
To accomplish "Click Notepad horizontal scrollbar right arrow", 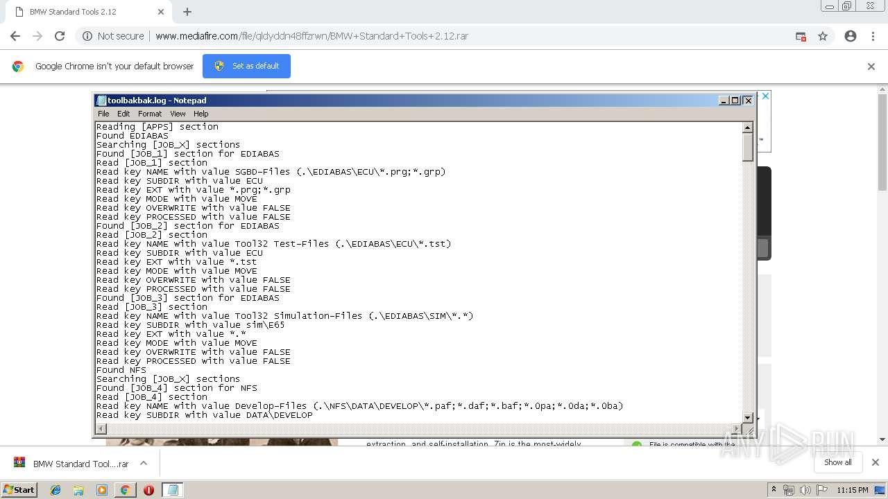I will (737, 429).
